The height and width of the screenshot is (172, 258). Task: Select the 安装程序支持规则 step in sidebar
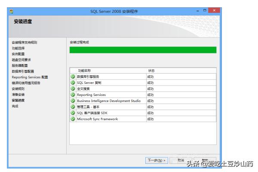click(25, 43)
